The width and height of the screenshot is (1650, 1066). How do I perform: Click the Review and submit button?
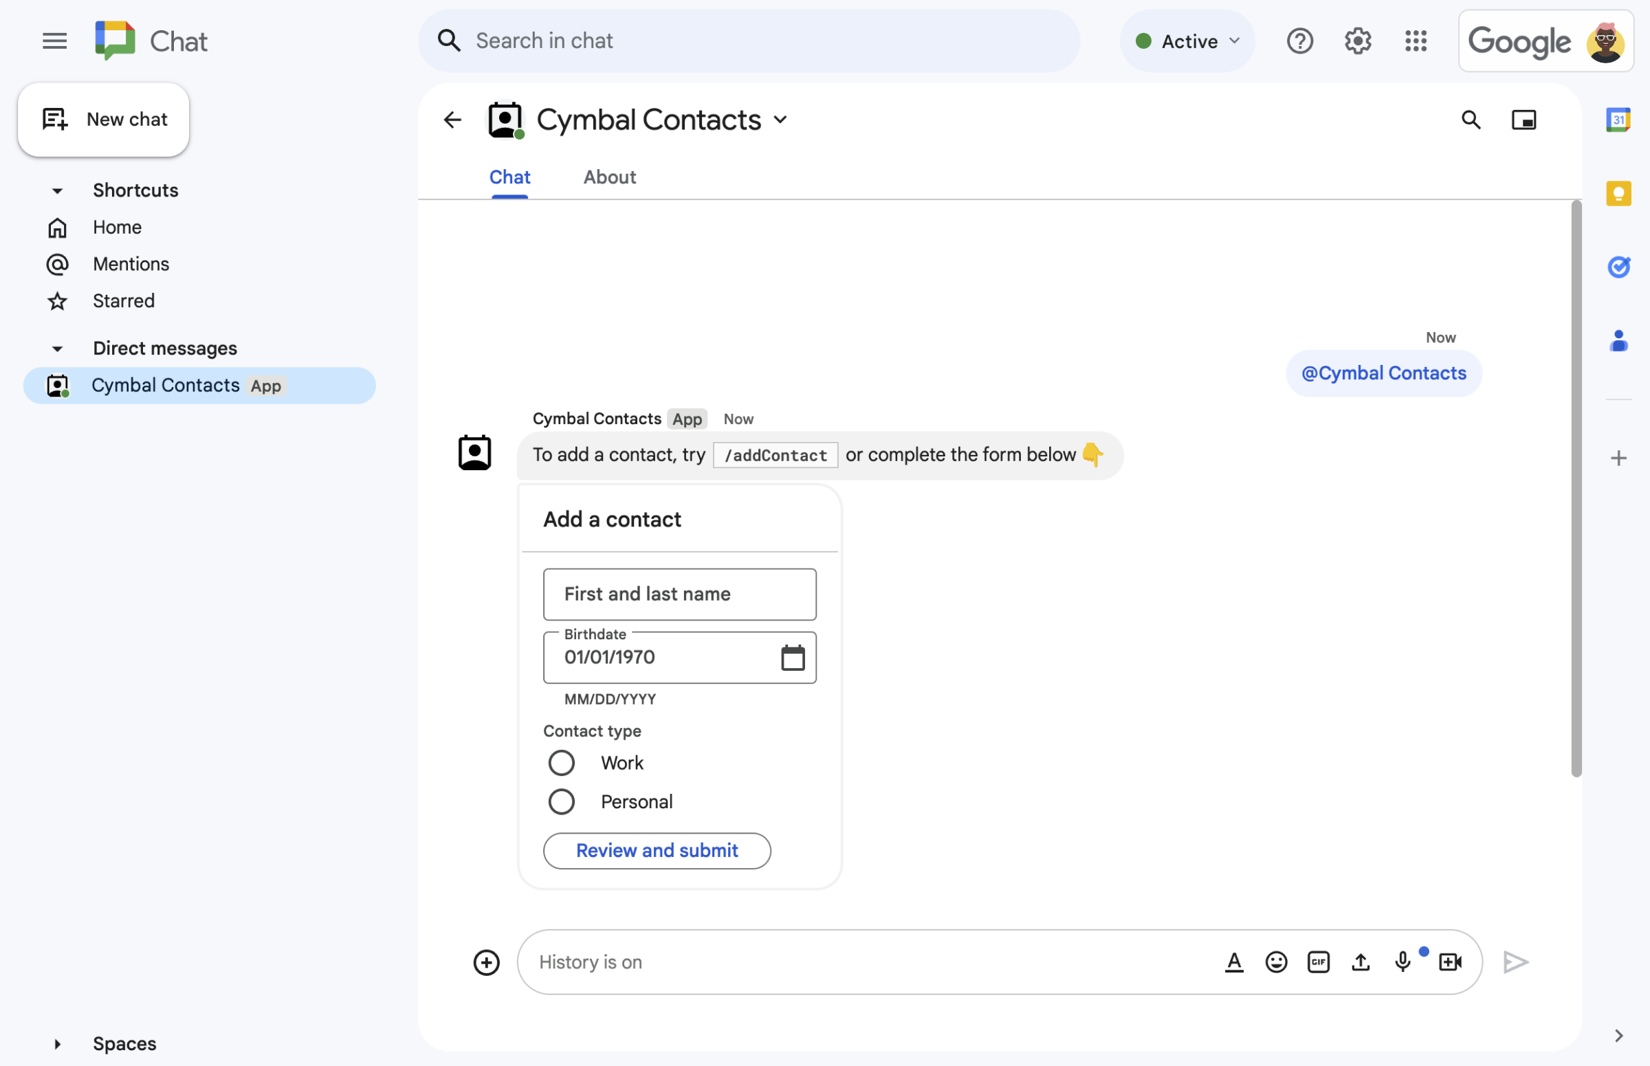657,850
